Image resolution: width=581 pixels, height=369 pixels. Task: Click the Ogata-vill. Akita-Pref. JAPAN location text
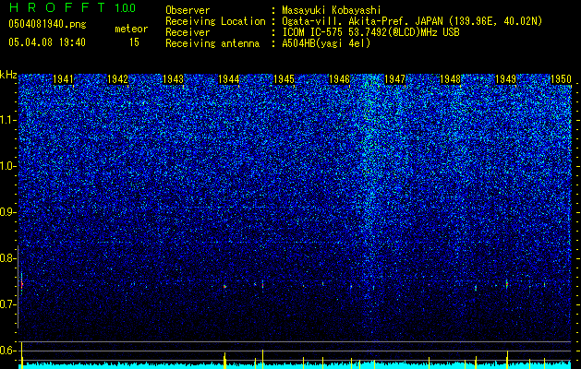(412, 21)
